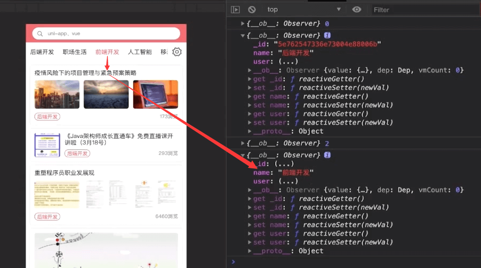Expand 'get name' reactiveGetter under 前端开发 object

pyautogui.click(x=250, y=216)
